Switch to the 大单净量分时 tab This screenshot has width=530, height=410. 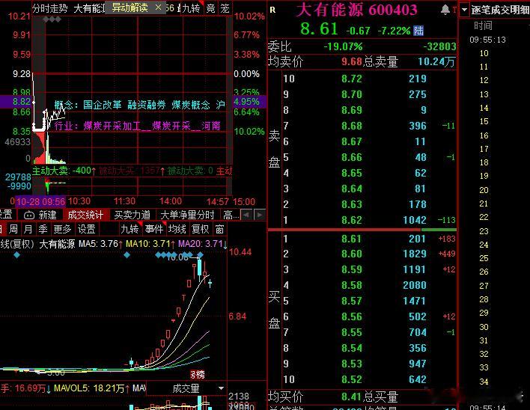click(x=188, y=215)
